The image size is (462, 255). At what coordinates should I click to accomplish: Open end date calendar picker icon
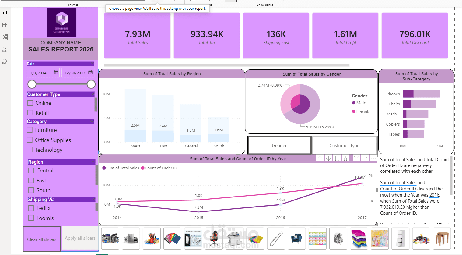(90, 73)
